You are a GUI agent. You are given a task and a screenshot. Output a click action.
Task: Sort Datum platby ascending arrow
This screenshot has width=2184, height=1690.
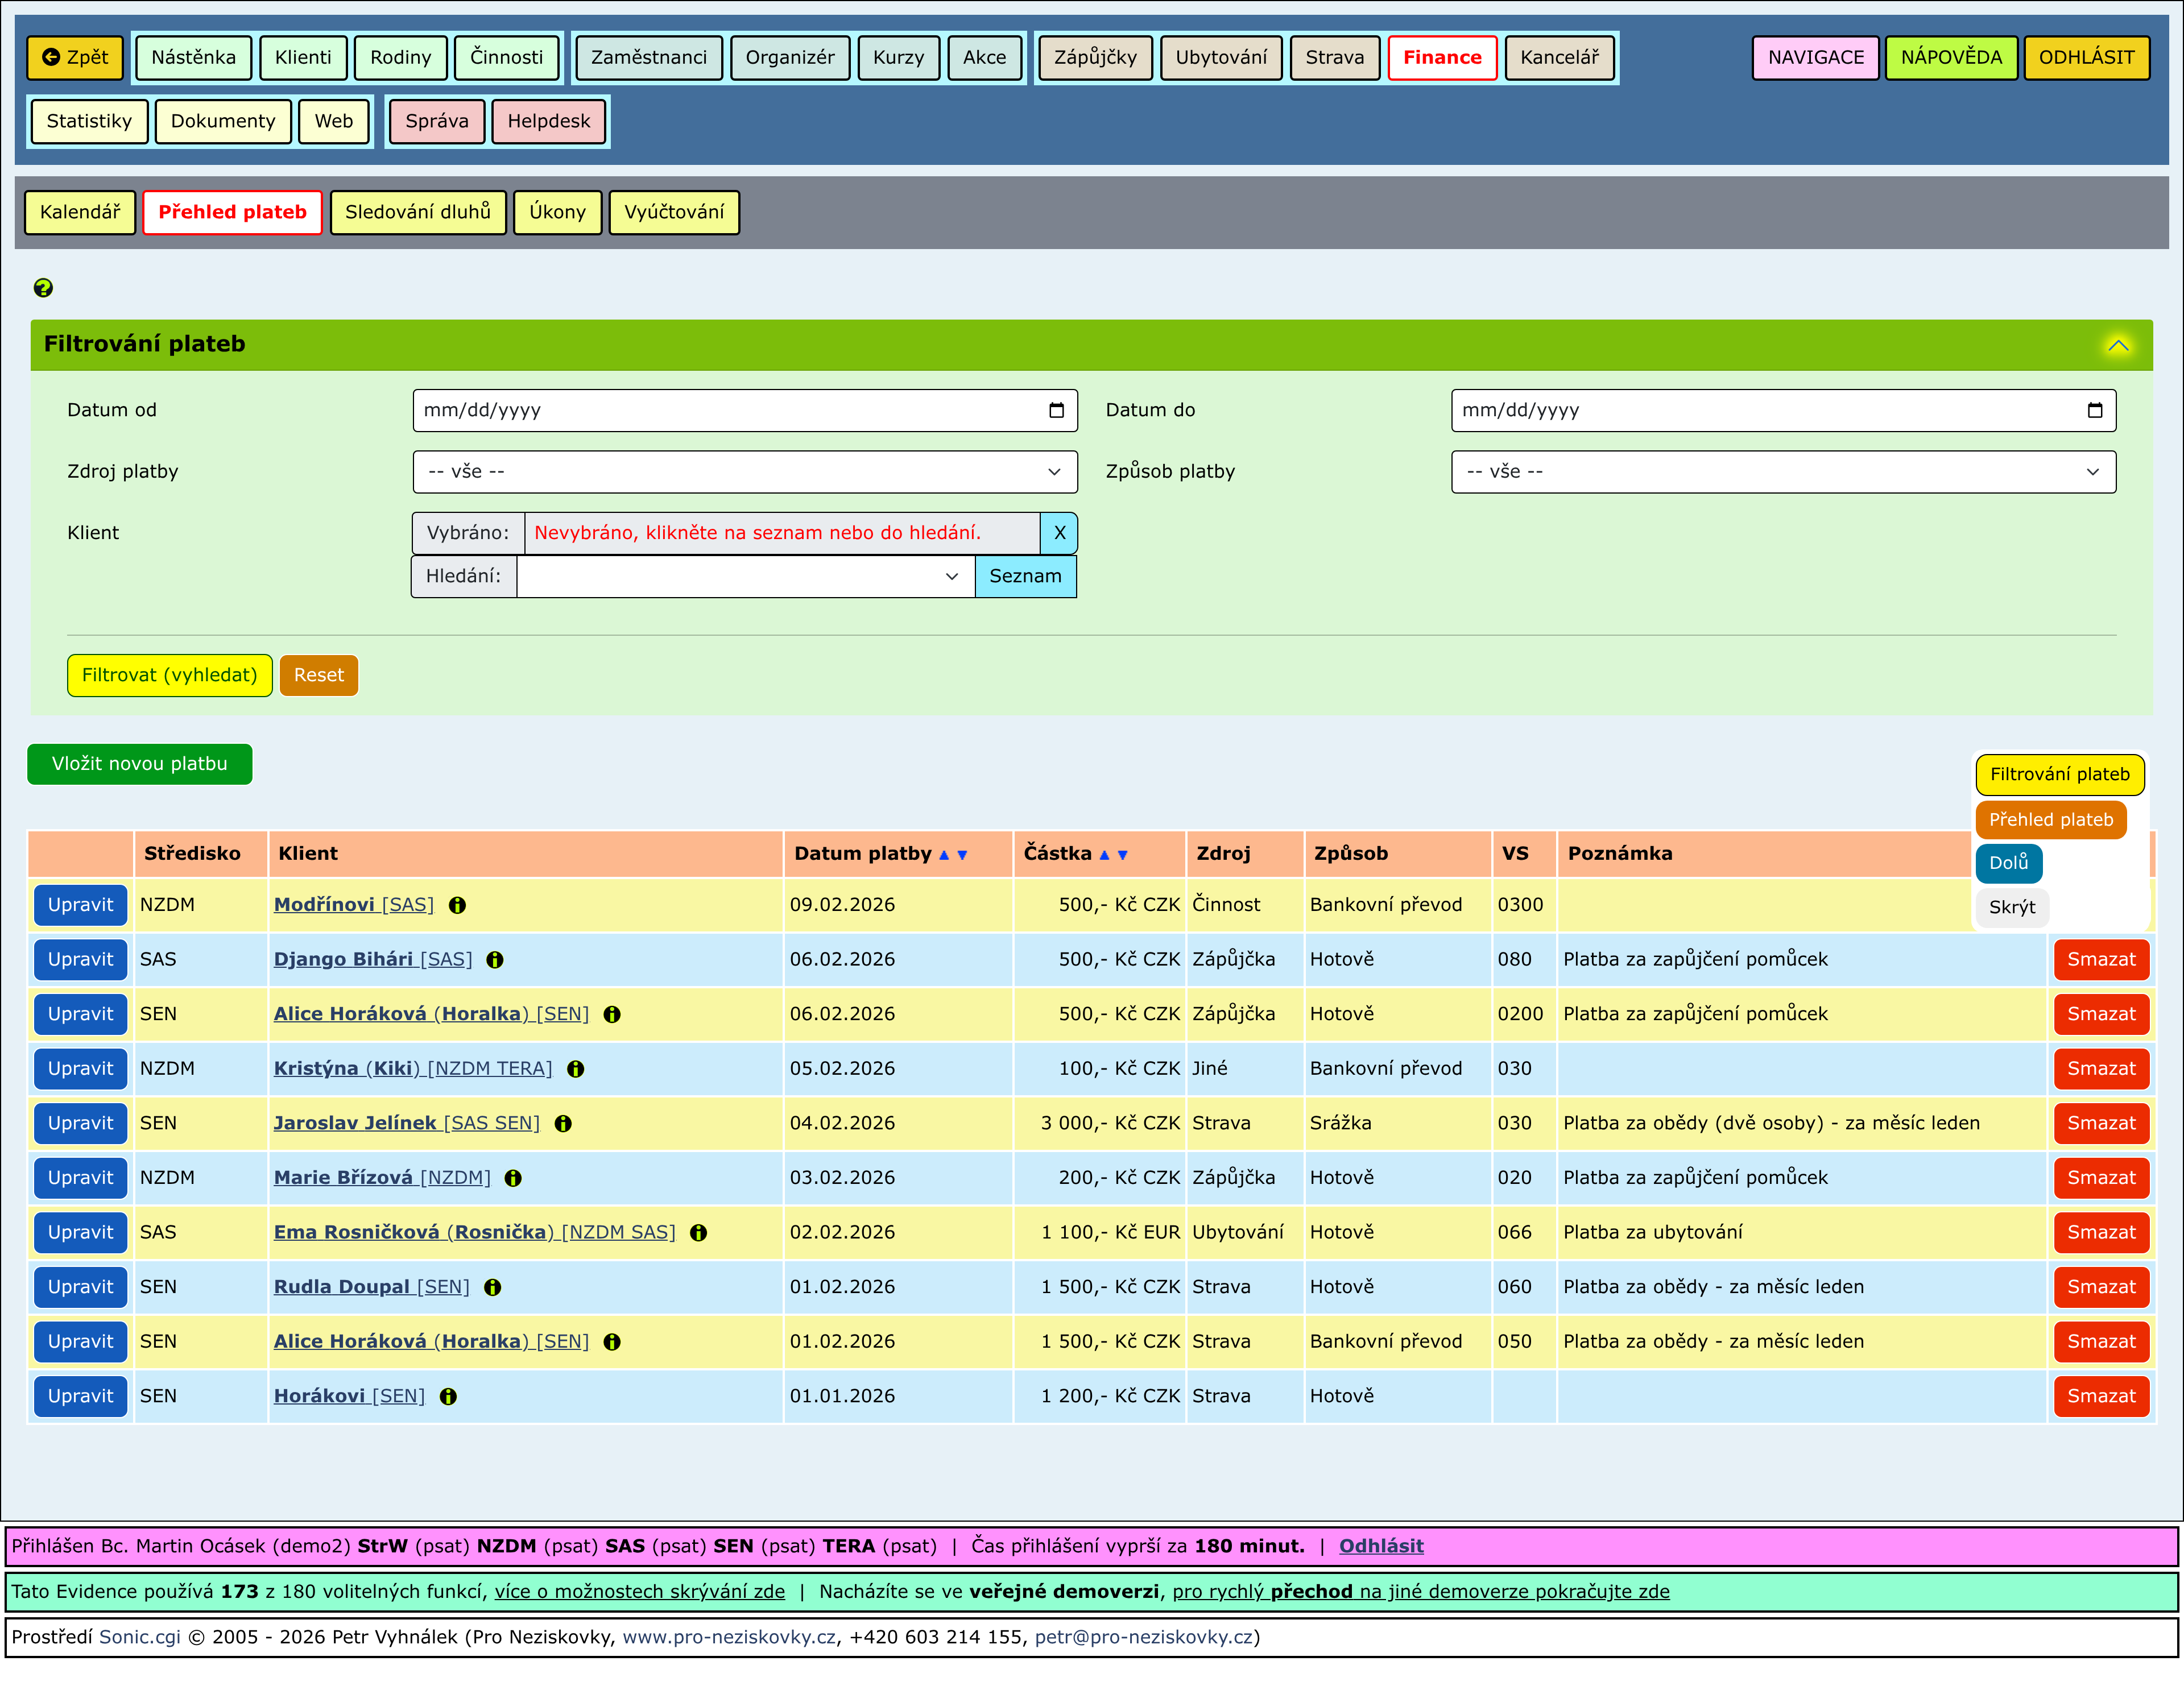944,855
